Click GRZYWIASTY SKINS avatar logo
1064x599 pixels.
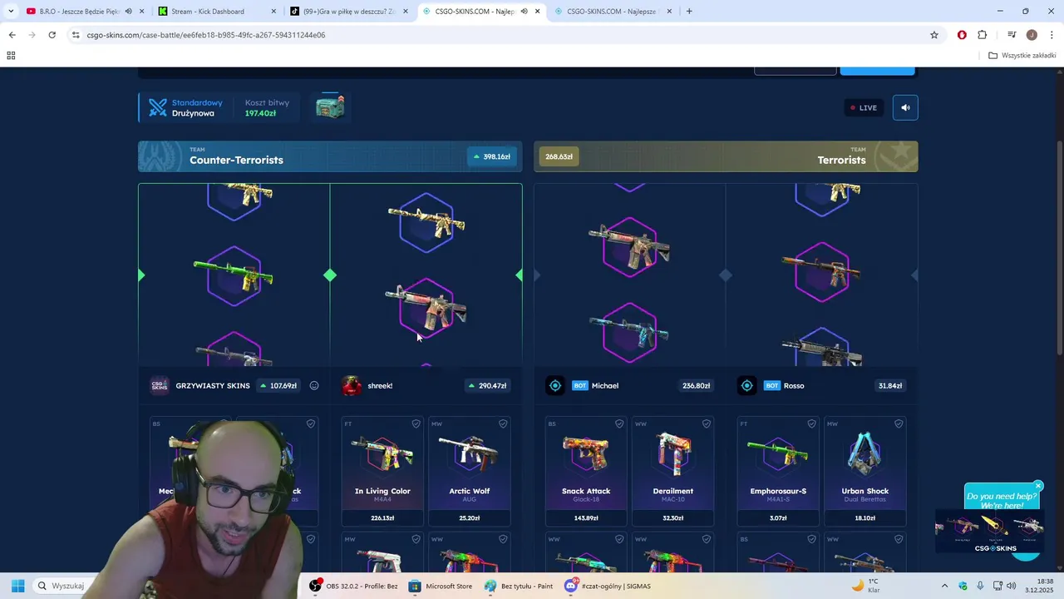pyautogui.click(x=160, y=385)
